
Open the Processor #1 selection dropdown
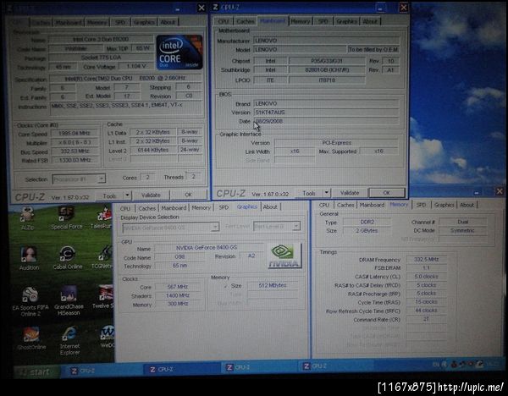click(x=79, y=179)
